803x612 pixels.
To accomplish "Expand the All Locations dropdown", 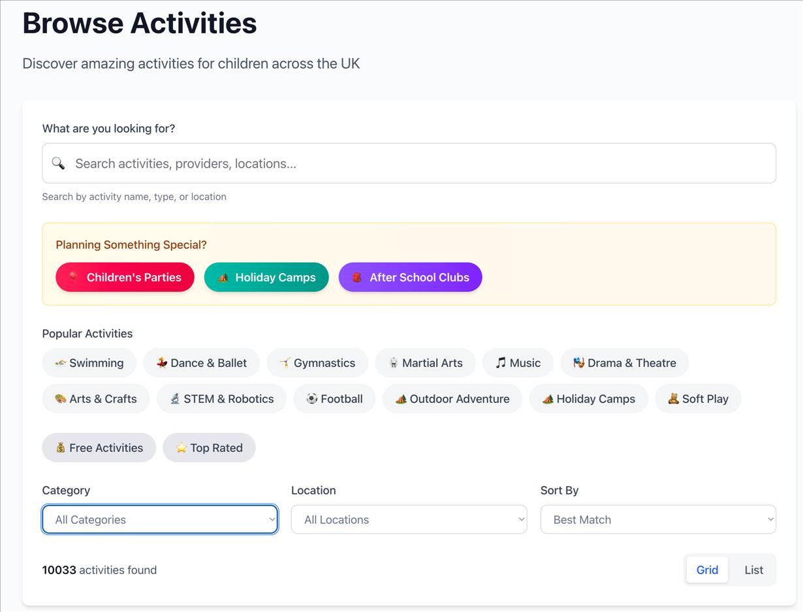I will point(409,519).
